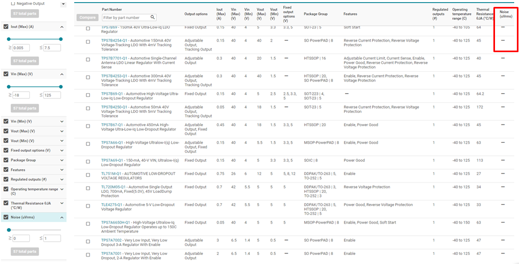519x264 pixels.
Task: Toggle the Thermal Resistance θJA filter checkbox
Action: click(6, 203)
